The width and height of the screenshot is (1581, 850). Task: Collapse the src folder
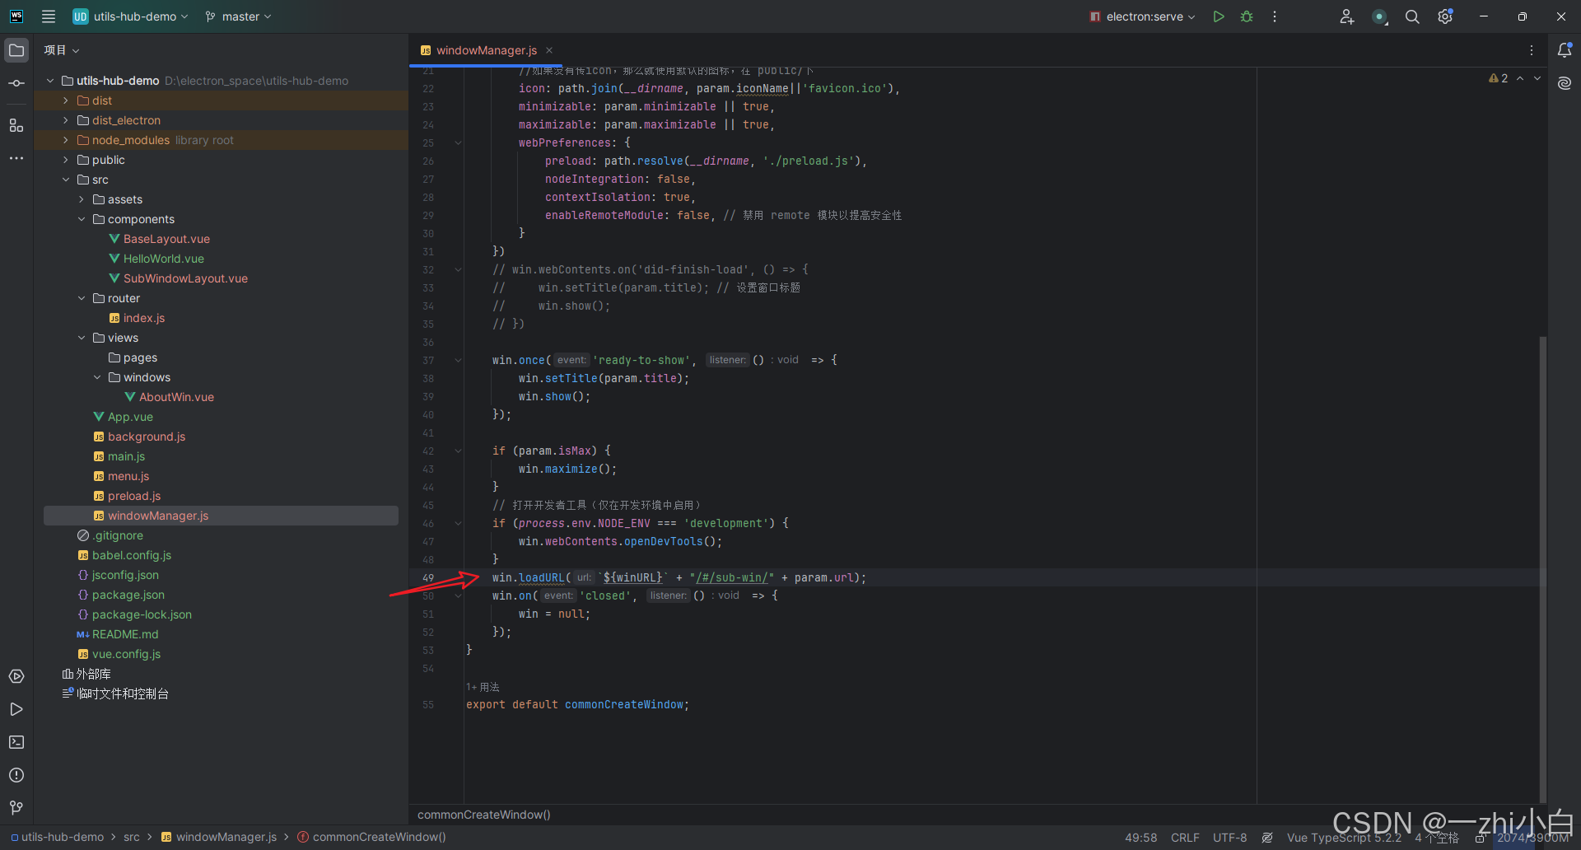(x=66, y=180)
